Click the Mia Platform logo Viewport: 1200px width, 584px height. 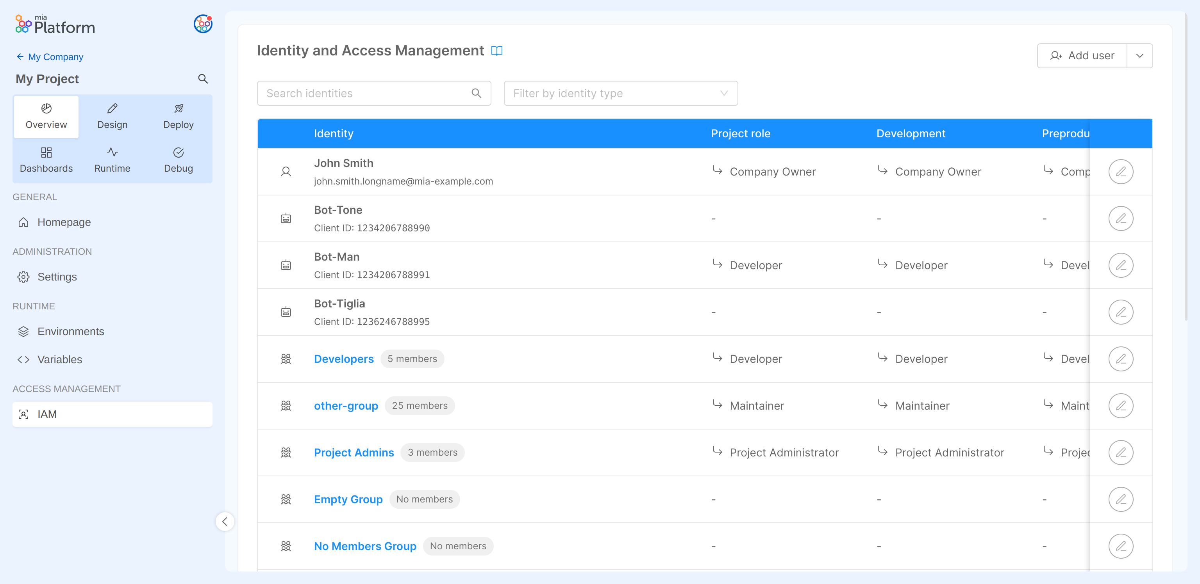click(x=55, y=24)
